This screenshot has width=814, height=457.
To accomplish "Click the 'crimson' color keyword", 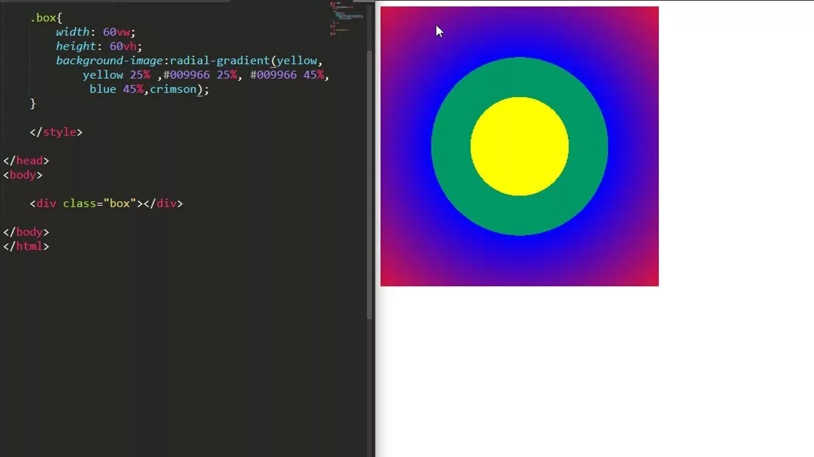I will [x=173, y=89].
